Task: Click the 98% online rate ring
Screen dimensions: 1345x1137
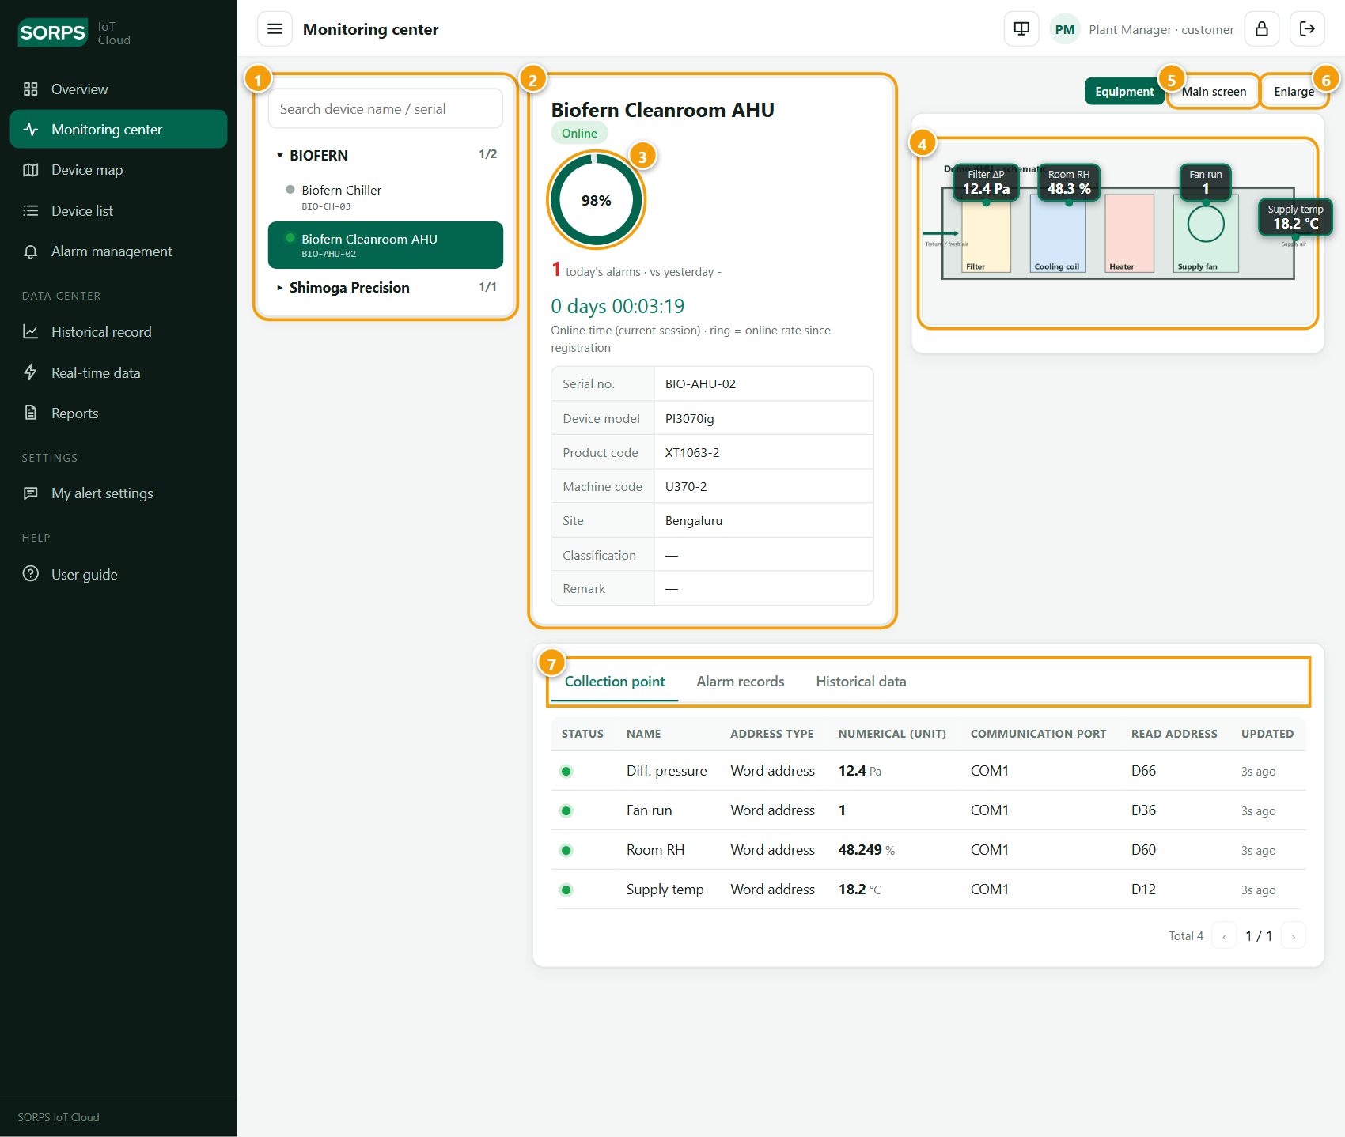Action: [x=597, y=201]
